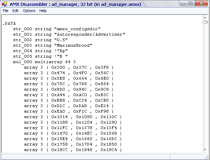Click the value 0x13F4
The width and height of the screenshot is (210, 160).
pyautogui.click(x=109, y=128)
